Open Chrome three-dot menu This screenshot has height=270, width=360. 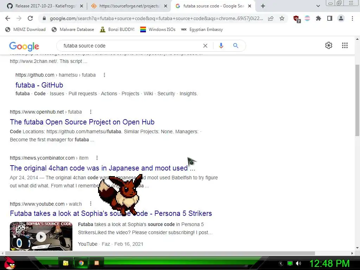coord(352,18)
